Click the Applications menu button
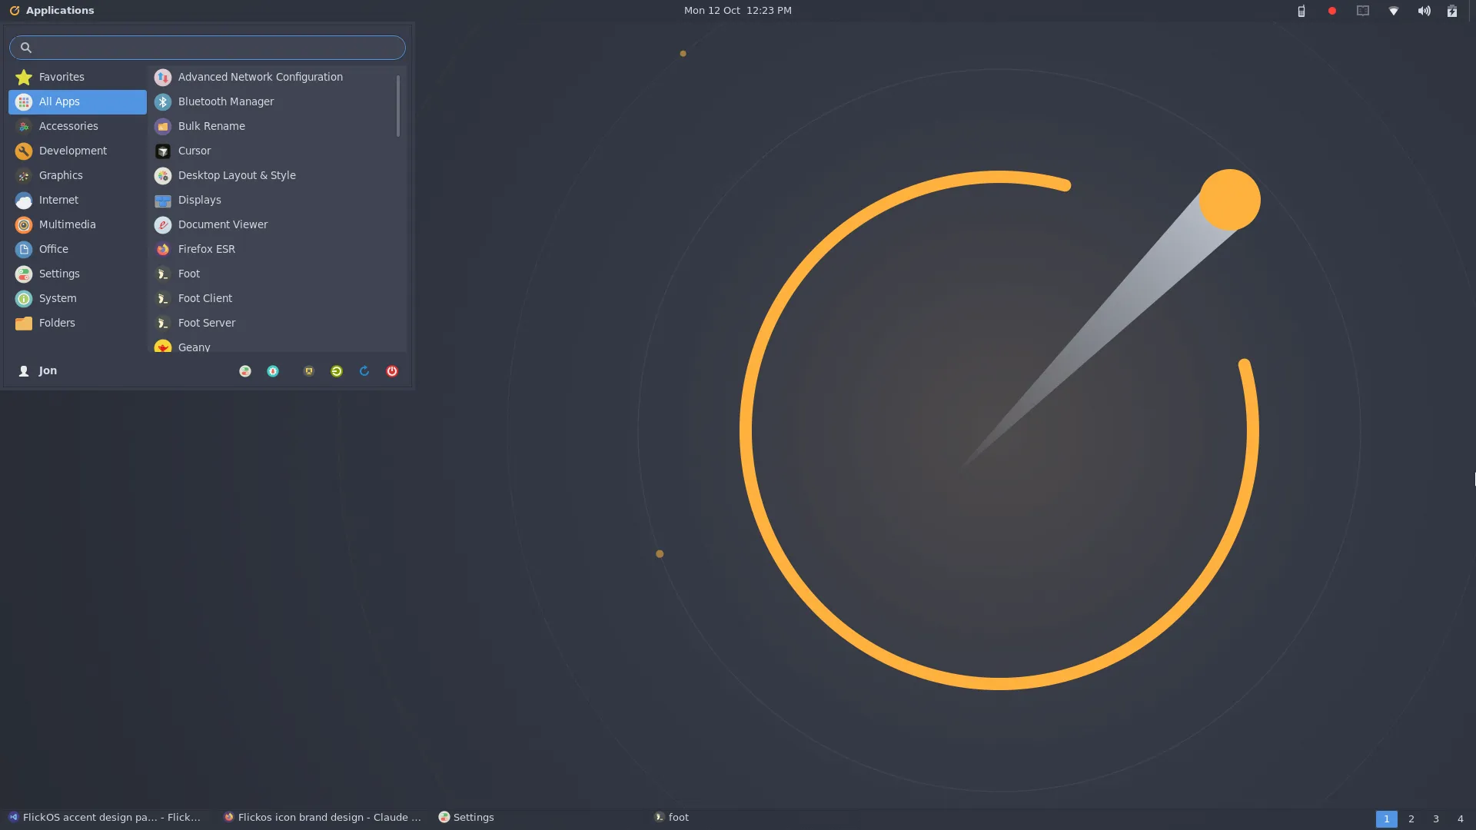 point(52,11)
